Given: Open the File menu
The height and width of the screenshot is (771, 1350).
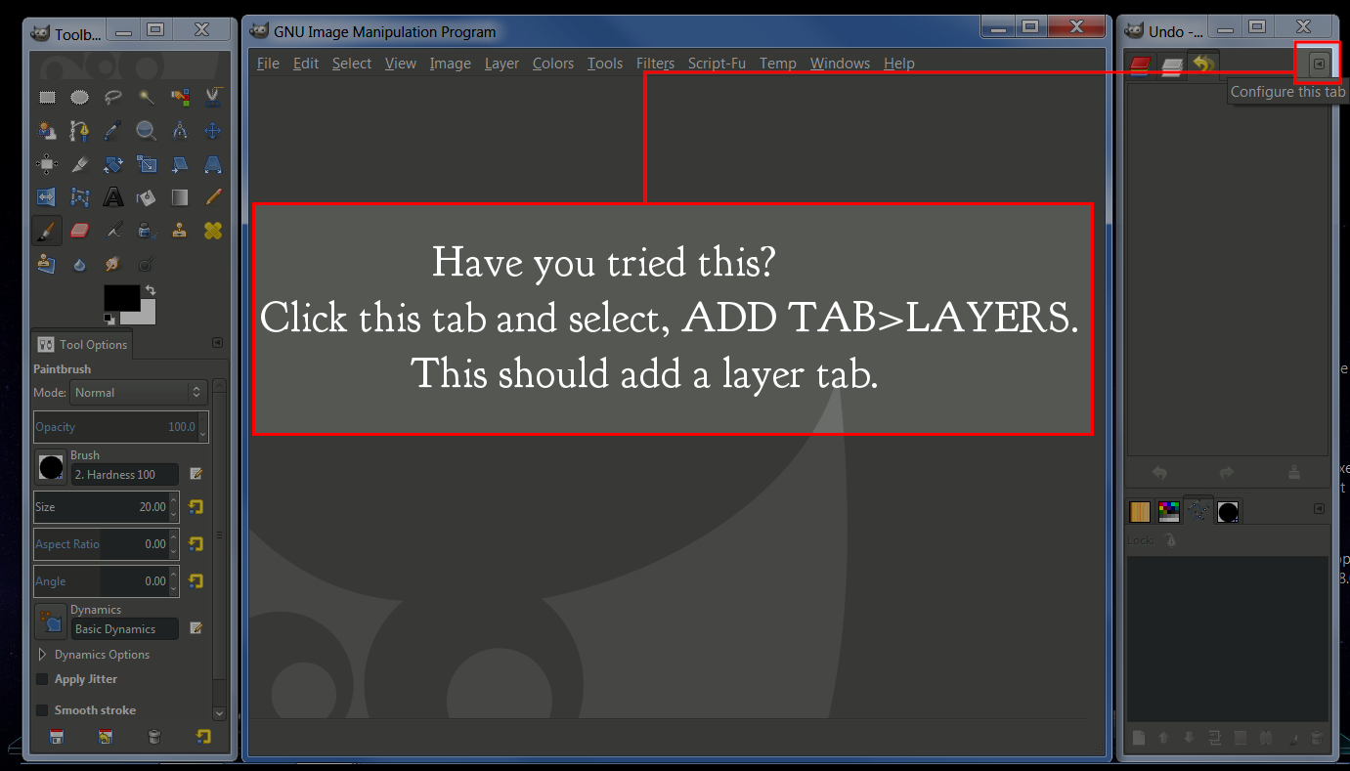Looking at the screenshot, I should pyautogui.click(x=268, y=64).
